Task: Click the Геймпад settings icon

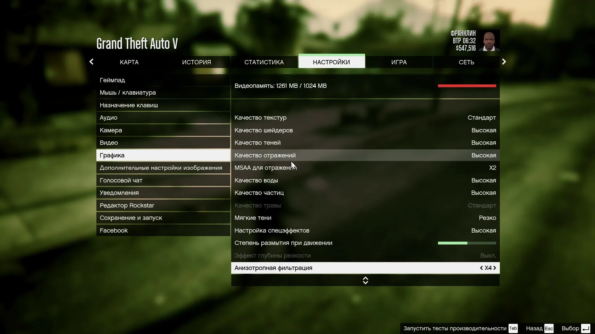Action: point(112,80)
